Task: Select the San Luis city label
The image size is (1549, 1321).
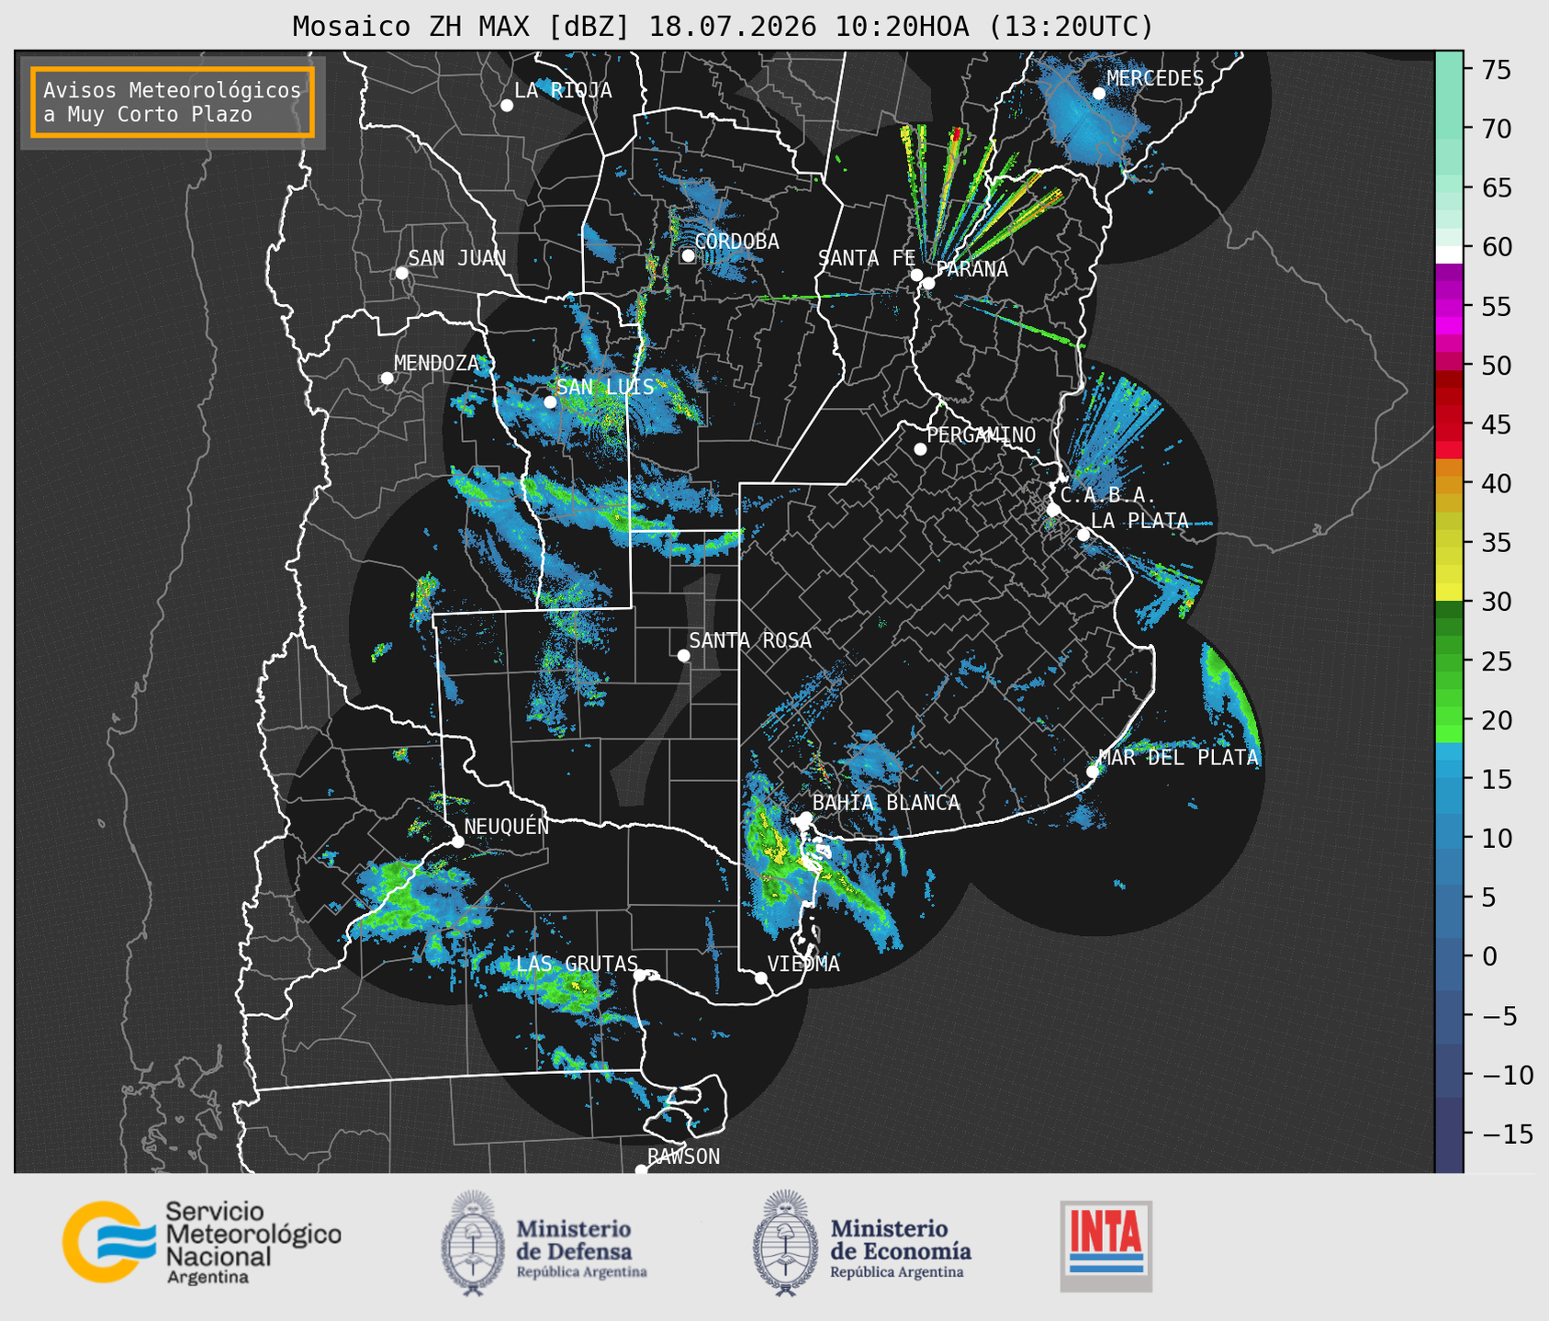Action: [x=605, y=388]
